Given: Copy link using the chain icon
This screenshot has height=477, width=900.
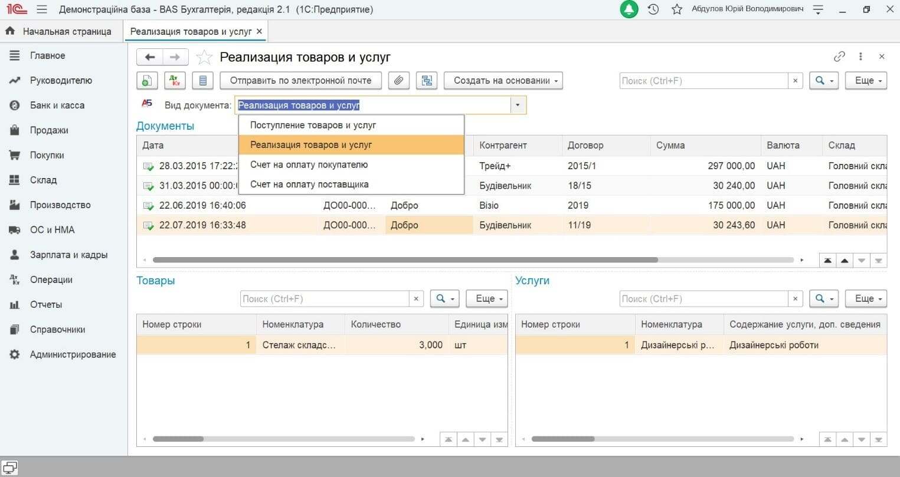Looking at the screenshot, I should 839,57.
